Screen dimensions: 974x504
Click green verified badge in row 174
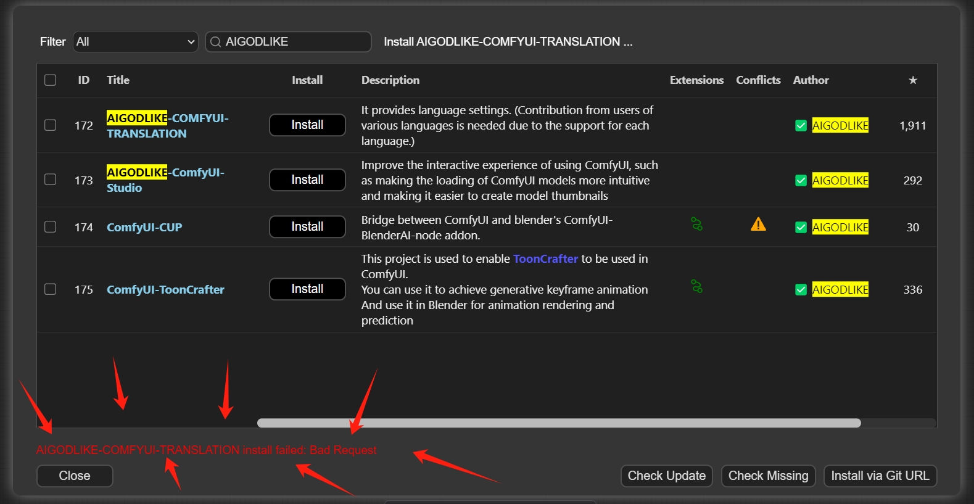click(x=801, y=228)
